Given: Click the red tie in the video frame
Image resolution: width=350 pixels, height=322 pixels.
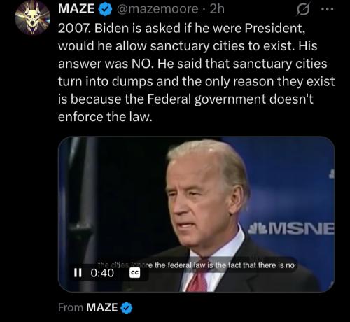Looking at the screenshot, I should point(199,276).
